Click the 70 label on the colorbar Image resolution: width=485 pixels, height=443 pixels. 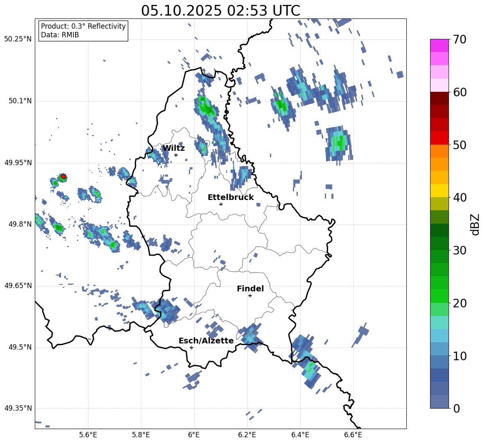tap(460, 40)
